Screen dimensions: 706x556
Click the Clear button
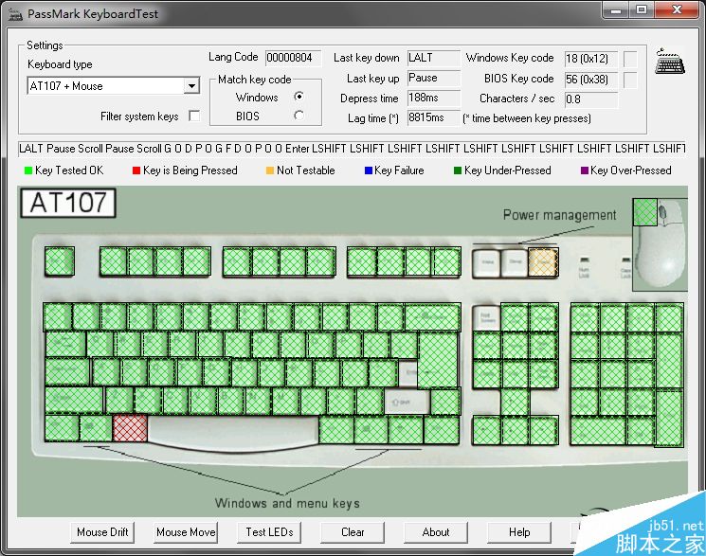point(353,532)
